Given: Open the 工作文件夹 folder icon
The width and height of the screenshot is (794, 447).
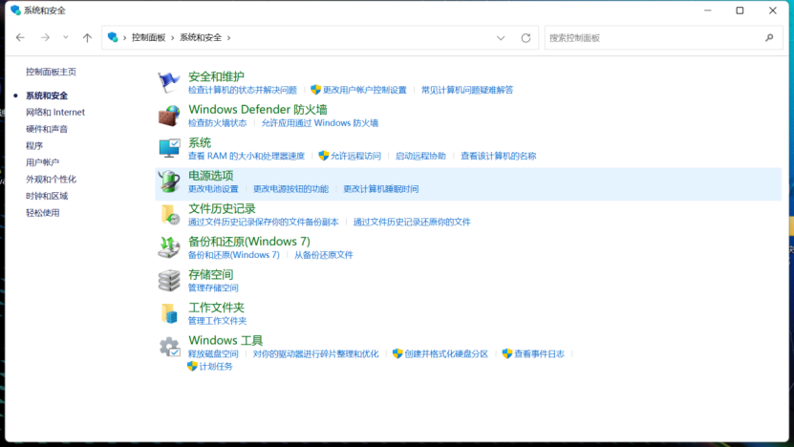Looking at the screenshot, I should tap(169, 313).
